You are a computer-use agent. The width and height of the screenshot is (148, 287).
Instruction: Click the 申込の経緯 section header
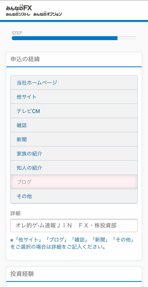74,59
